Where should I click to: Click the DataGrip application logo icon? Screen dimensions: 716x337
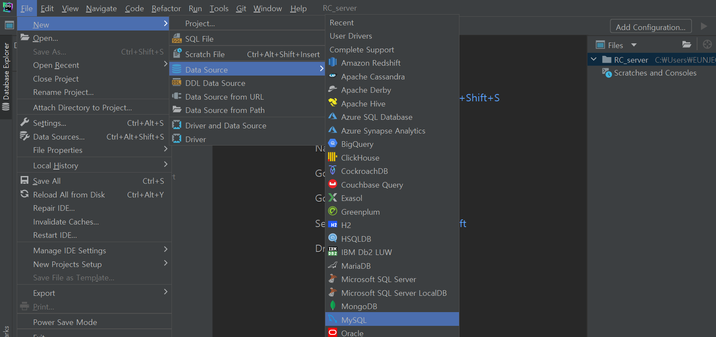[8, 7]
